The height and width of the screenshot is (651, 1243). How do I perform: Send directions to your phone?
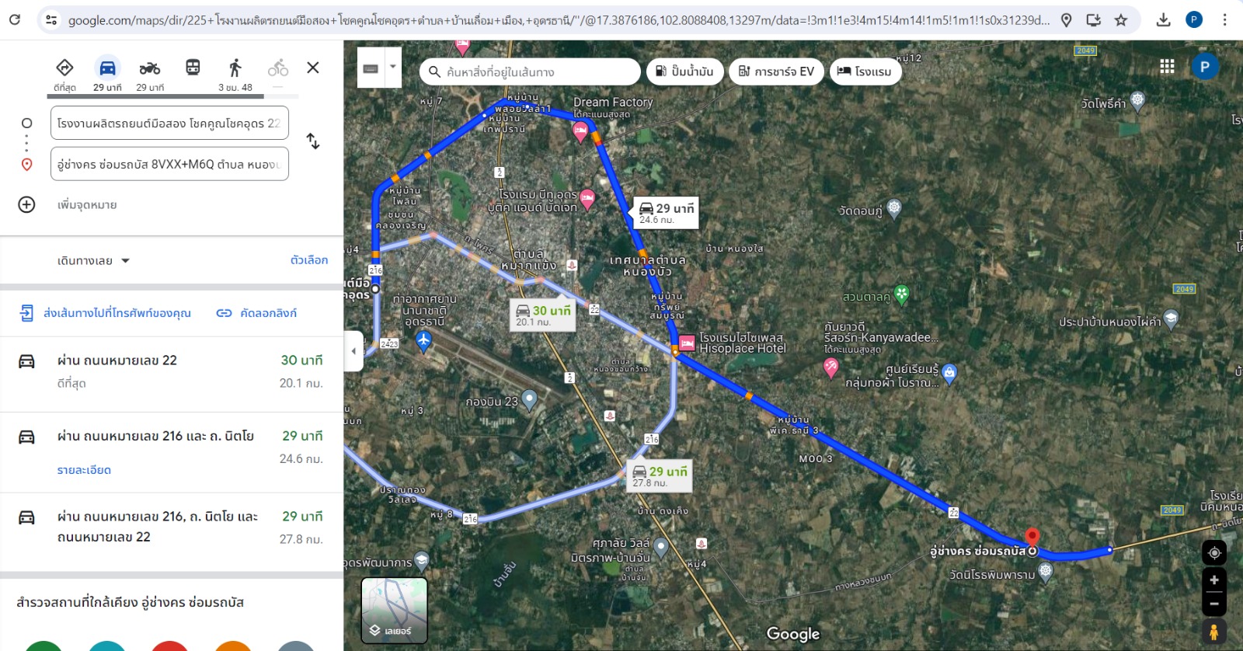coord(105,313)
